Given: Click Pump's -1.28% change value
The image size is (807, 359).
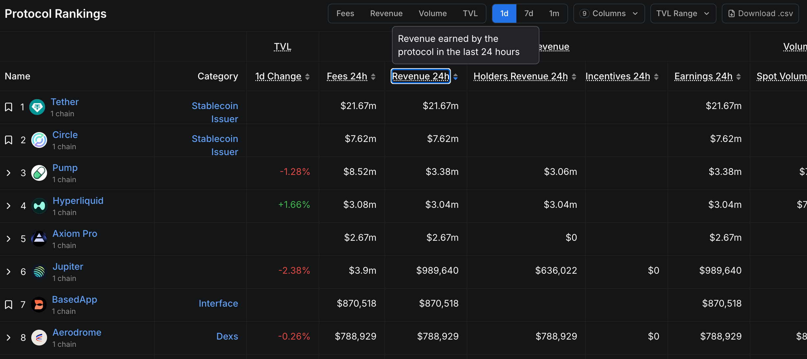Looking at the screenshot, I should click(x=295, y=172).
